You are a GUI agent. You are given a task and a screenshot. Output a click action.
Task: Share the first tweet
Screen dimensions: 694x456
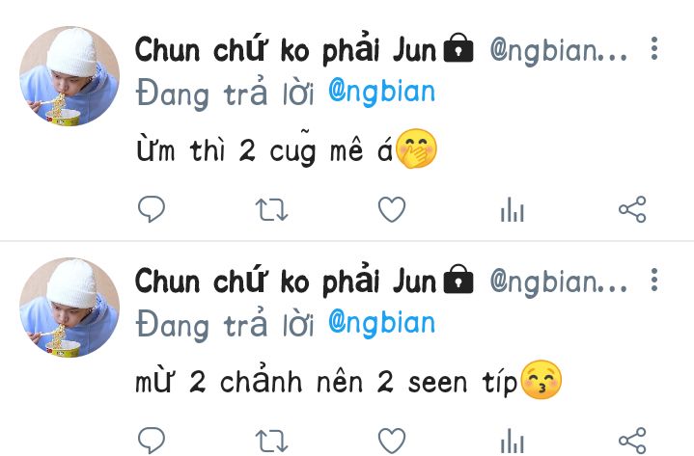click(x=632, y=209)
